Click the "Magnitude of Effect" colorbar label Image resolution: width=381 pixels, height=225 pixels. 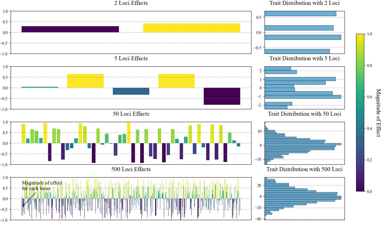pyautogui.click(x=378, y=113)
